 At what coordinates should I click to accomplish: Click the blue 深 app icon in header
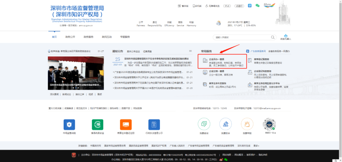(x=250, y=6)
